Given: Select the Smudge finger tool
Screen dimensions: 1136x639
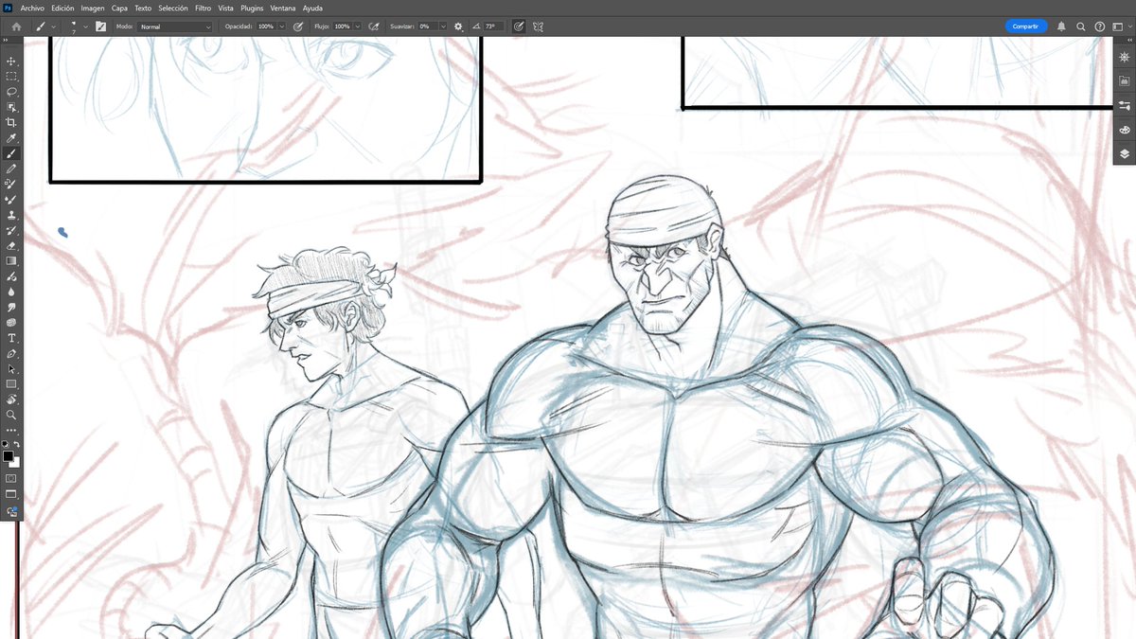Looking at the screenshot, I should pos(11,307).
